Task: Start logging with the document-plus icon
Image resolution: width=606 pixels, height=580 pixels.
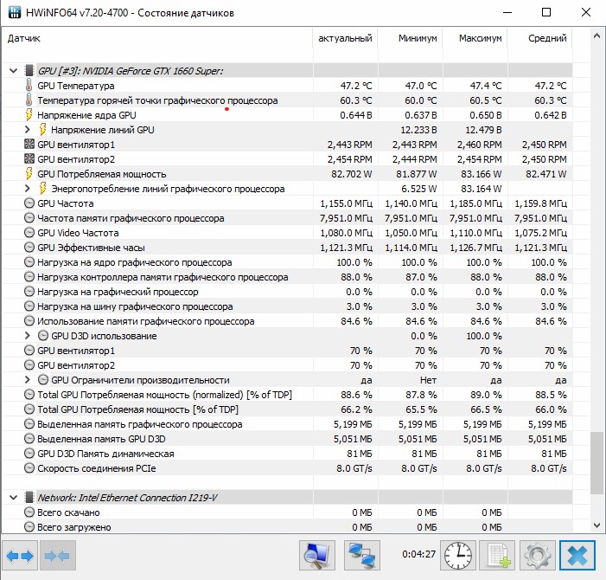Action: click(498, 556)
